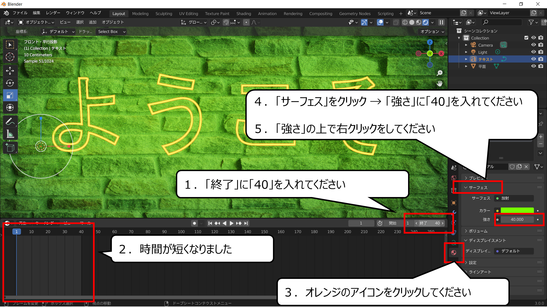This screenshot has height=307, width=547.
Task: Click the current frame field showing 1
Action: click(361, 223)
